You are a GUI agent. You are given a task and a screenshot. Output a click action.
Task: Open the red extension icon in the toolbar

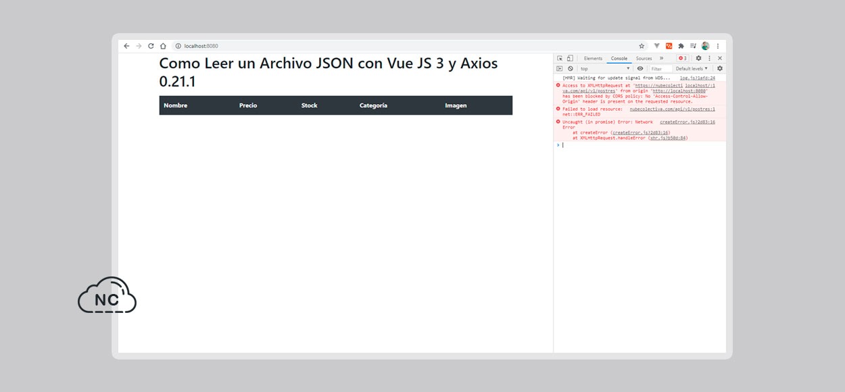click(x=669, y=46)
